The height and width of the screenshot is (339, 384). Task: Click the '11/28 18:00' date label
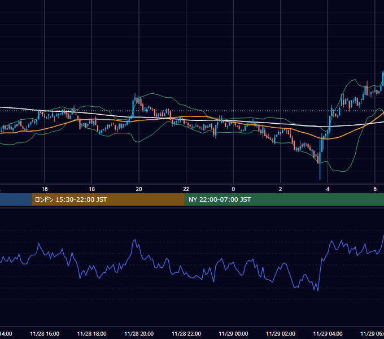(x=92, y=334)
